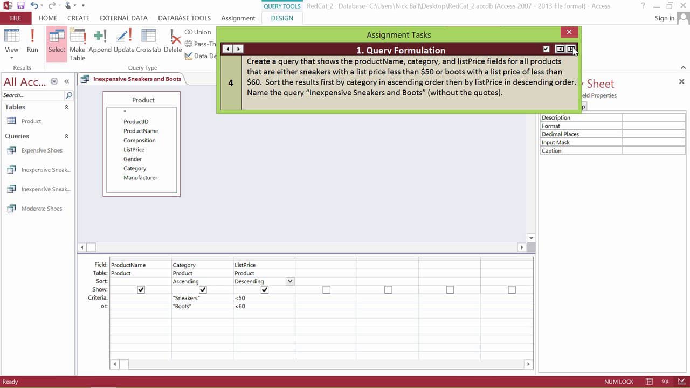Click the Undo arrow icon
690x388 pixels.
pos(34,6)
